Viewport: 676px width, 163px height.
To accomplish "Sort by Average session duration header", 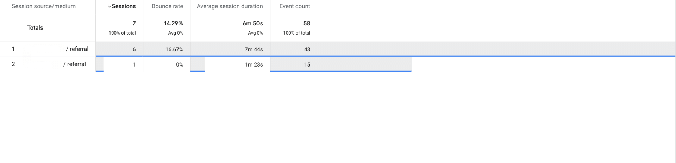I will [230, 6].
